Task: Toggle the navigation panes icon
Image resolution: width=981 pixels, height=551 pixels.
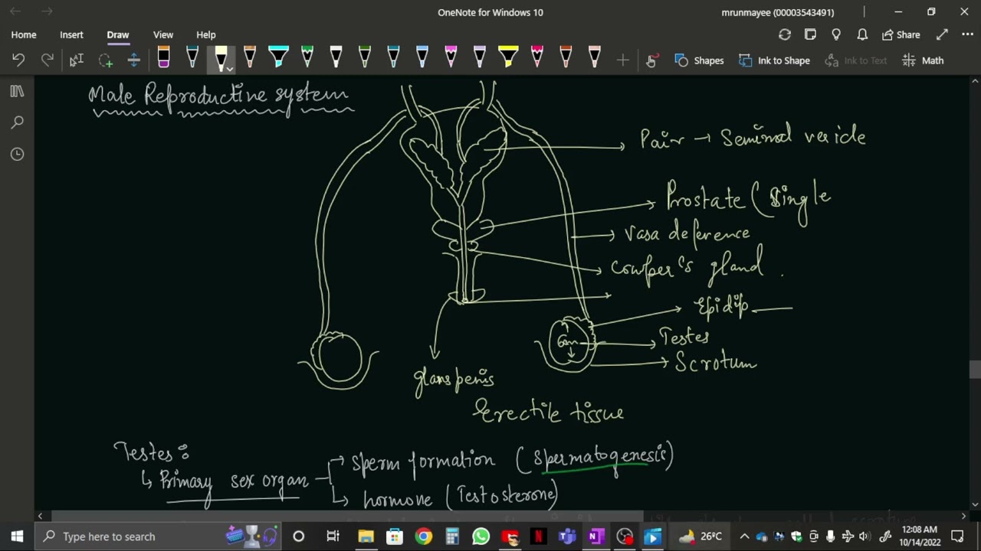Action: pyautogui.click(x=17, y=91)
